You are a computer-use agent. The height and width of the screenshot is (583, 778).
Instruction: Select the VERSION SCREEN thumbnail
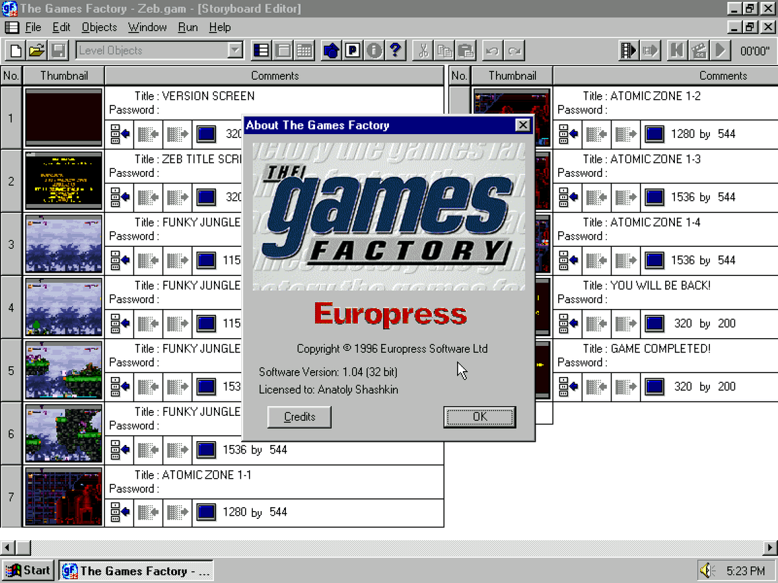pos(64,118)
